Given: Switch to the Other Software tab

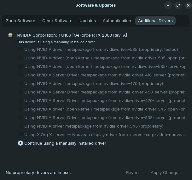Looking at the screenshot, I should point(57,21).
